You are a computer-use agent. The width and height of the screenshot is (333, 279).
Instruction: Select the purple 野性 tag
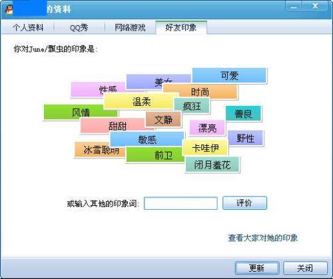click(245, 138)
